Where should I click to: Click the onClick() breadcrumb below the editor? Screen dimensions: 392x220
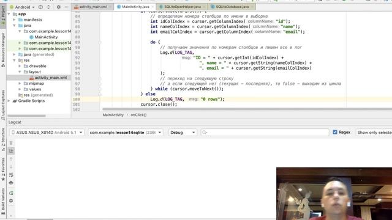click(138, 115)
